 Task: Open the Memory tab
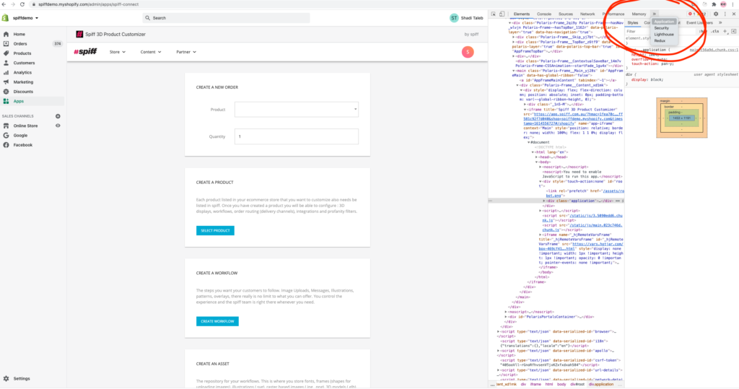(639, 14)
